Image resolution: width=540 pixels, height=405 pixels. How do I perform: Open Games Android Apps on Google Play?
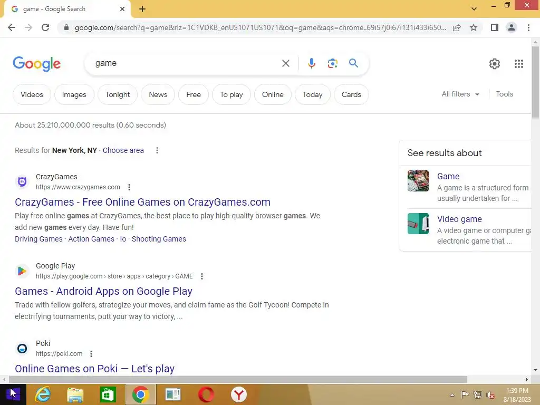click(x=103, y=291)
